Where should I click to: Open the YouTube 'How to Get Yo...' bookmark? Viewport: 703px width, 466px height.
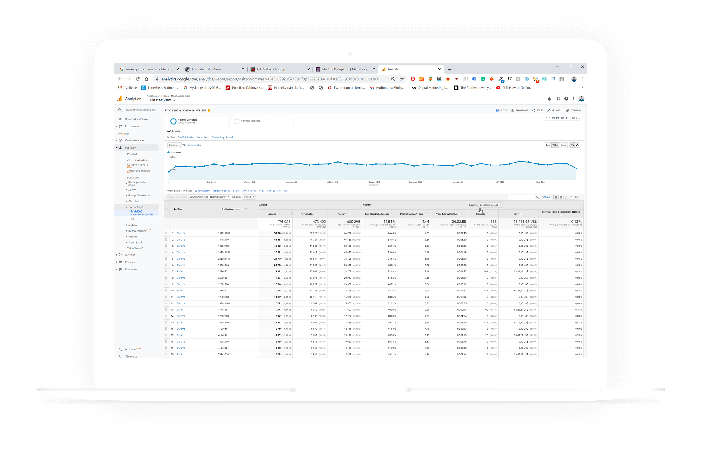(514, 88)
